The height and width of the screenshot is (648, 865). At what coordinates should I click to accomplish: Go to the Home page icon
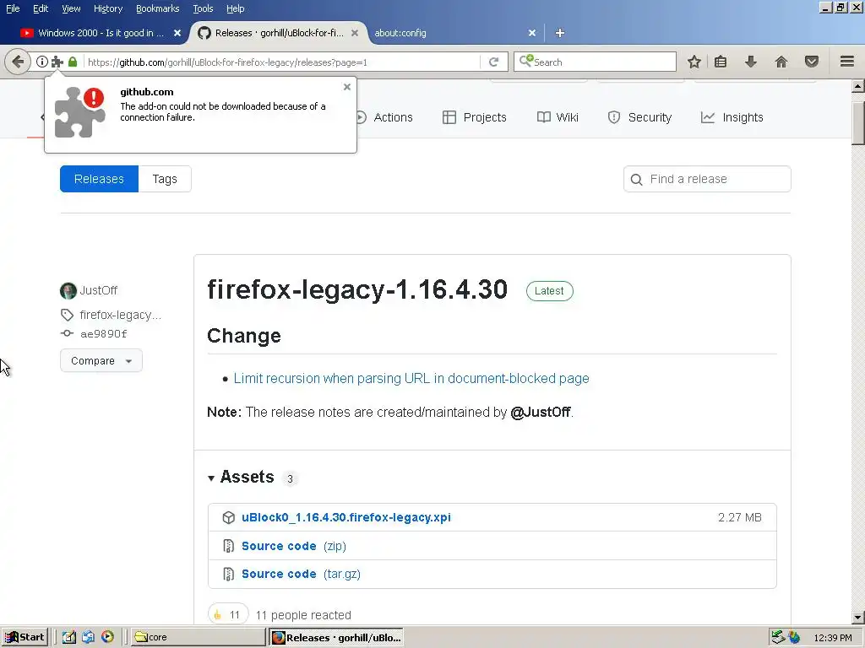click(x=781, y=62)
